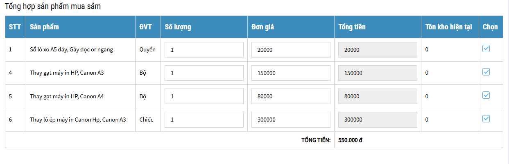Click the Tổng tiền field showing 20000
Screen dimensions: 509x164
378,50
